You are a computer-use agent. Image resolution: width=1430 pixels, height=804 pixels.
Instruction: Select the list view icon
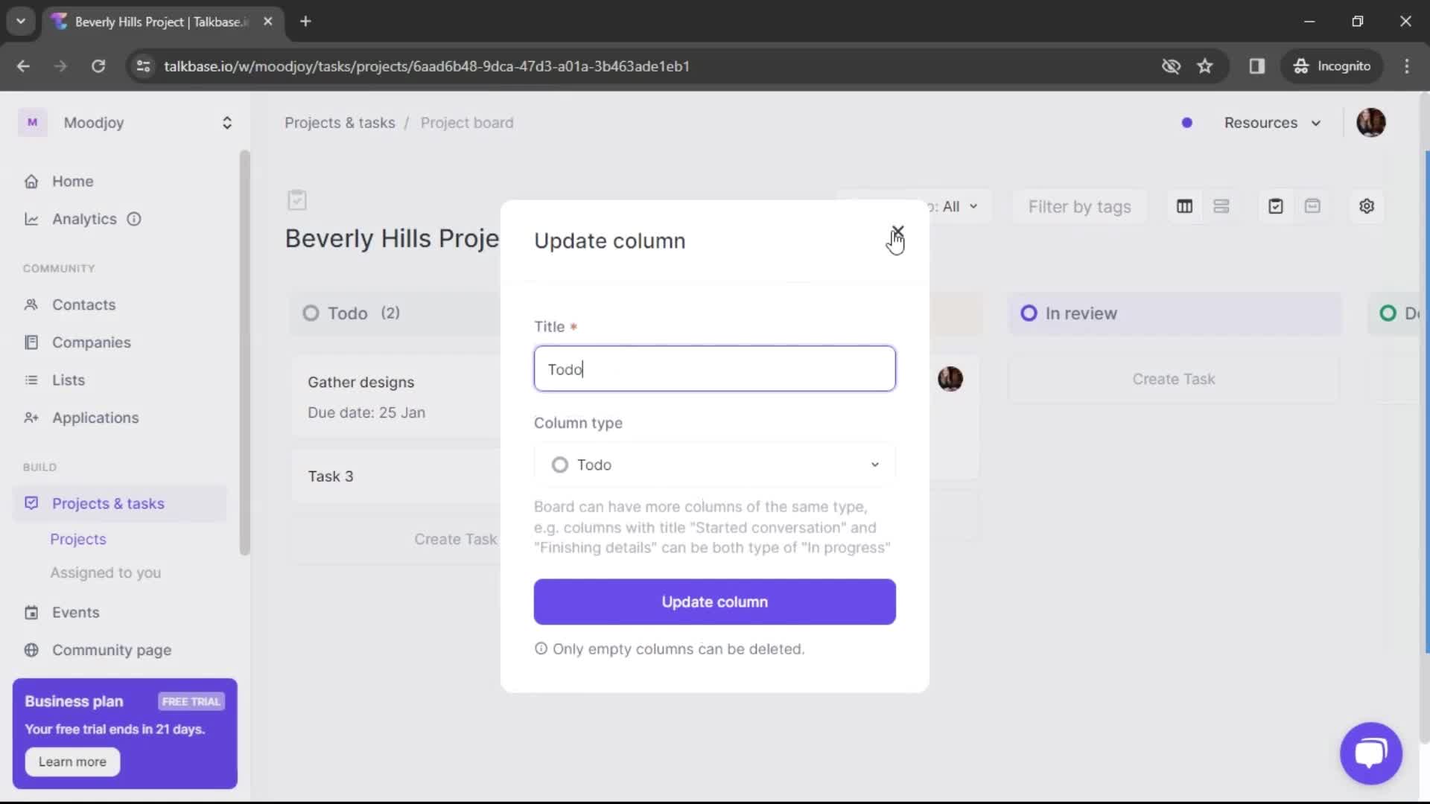[x=1221, y=206]
